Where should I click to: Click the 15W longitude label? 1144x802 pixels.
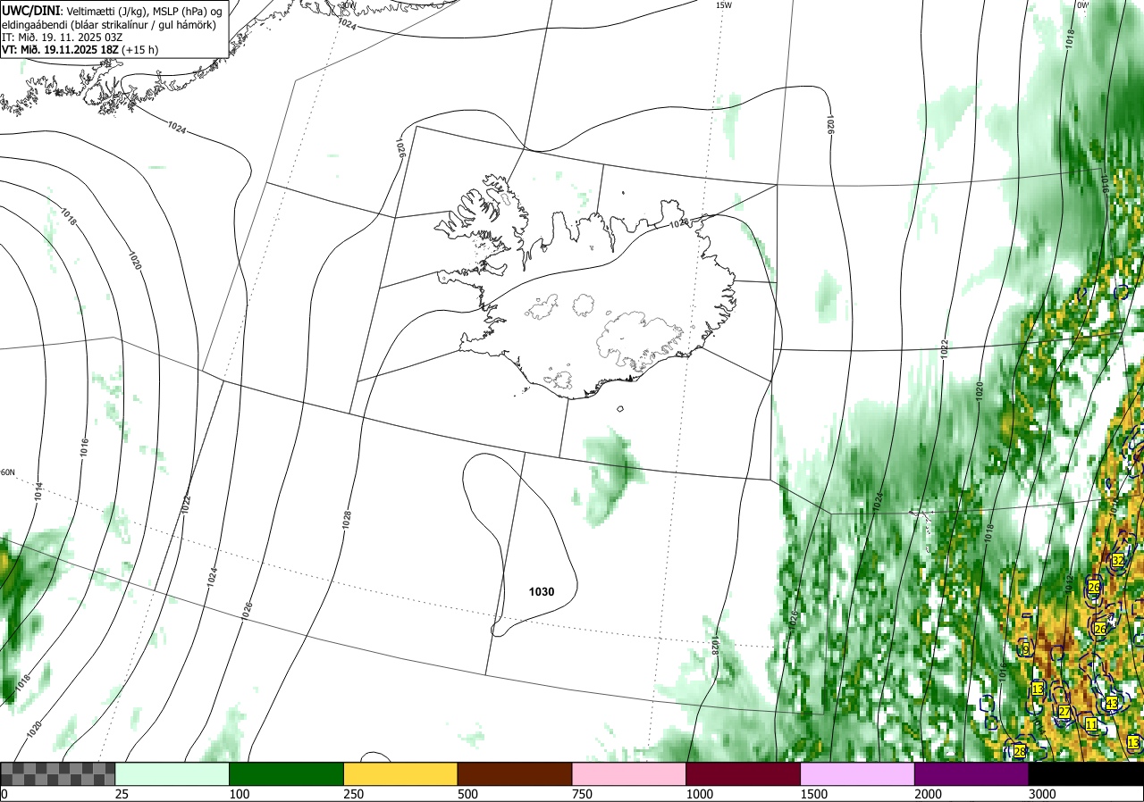[x=724, y=5]
